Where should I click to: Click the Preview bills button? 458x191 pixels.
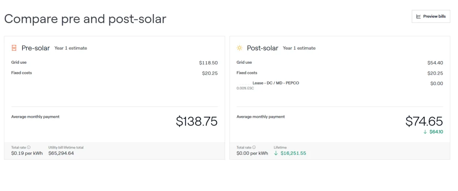[x=431, y=16]
